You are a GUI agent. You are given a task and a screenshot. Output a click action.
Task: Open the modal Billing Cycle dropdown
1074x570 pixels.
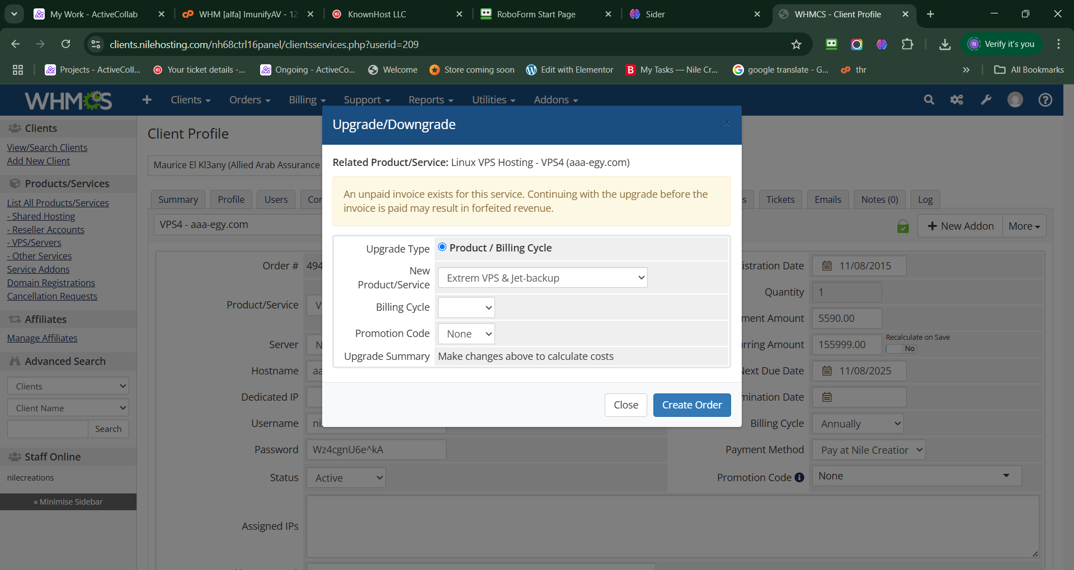(x=467, y=307)
